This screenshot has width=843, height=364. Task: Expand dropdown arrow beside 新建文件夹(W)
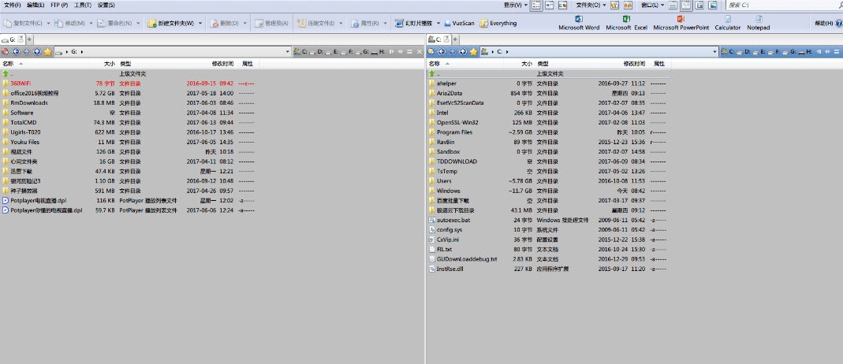click(x=200, y=24)
